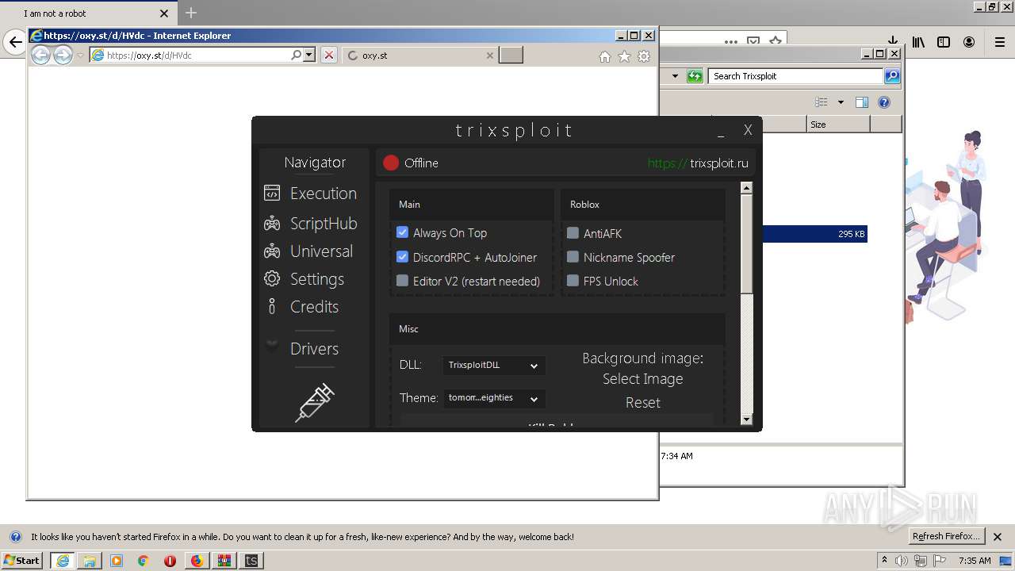Click the Internet Explorer forward button

63,55
